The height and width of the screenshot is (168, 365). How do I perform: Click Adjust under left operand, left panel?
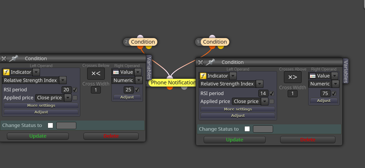pos(41,112)
